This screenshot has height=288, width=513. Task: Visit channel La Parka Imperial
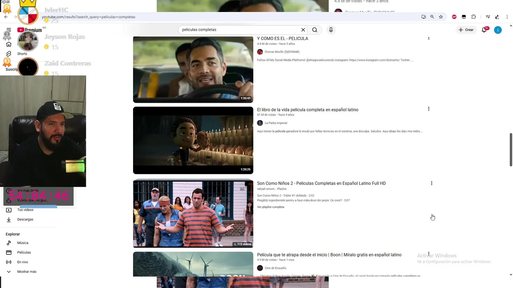click(276, 123)
